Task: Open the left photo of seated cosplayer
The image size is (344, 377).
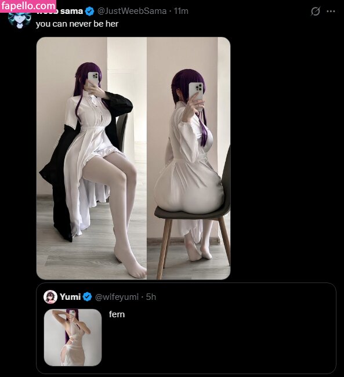Action: (92, 158)
